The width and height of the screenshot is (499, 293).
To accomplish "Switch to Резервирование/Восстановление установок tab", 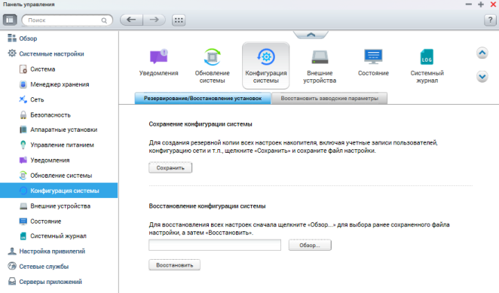I will pyautogui.click(x=203, y=99).
